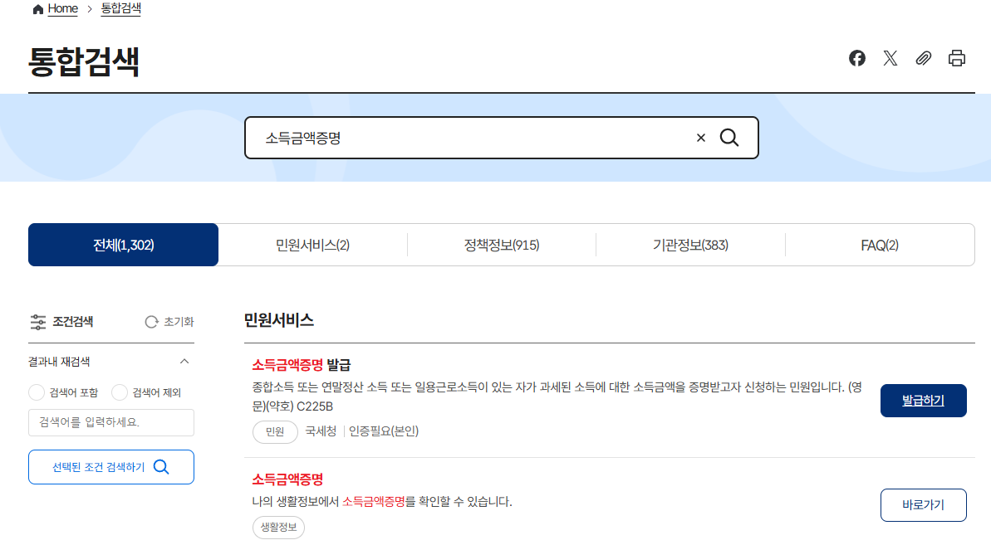Share page via the X (Twitter) icon
Viewport: 991px width, 545px height.
coord(890,58)
